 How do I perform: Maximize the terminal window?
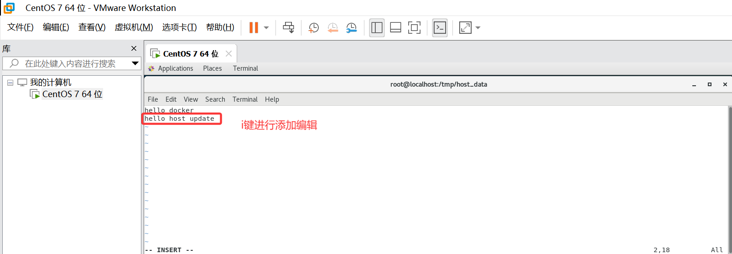point(710,84)
